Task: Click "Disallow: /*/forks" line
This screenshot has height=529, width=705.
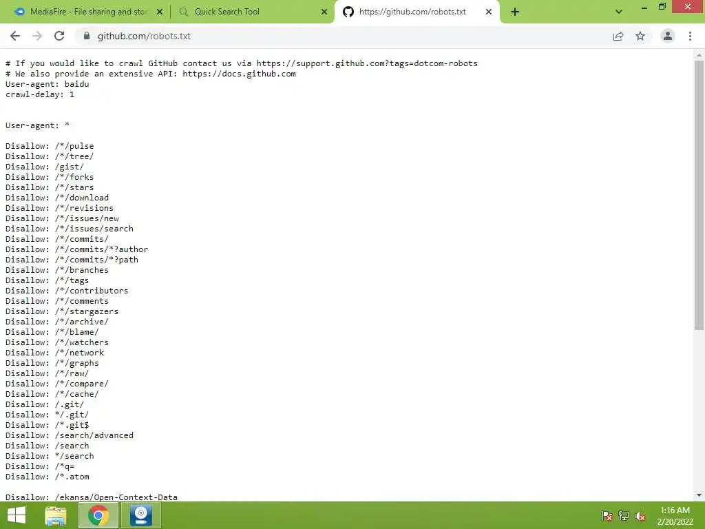Action: coord(50,177)
